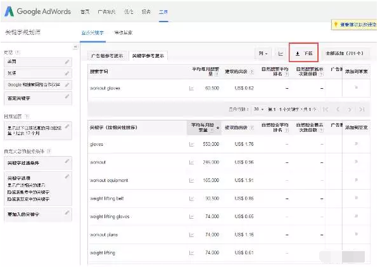Click the chart view toggle icon
This screenshot has width=380, height=267.
pyautogui.click(x=281, y=54)
